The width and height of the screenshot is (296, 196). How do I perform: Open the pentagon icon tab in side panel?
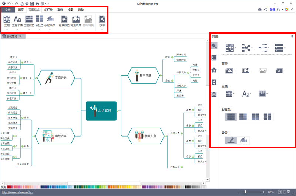point(214,70)
